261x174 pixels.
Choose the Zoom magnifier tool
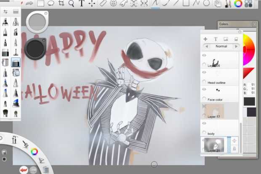coord(72,3)
